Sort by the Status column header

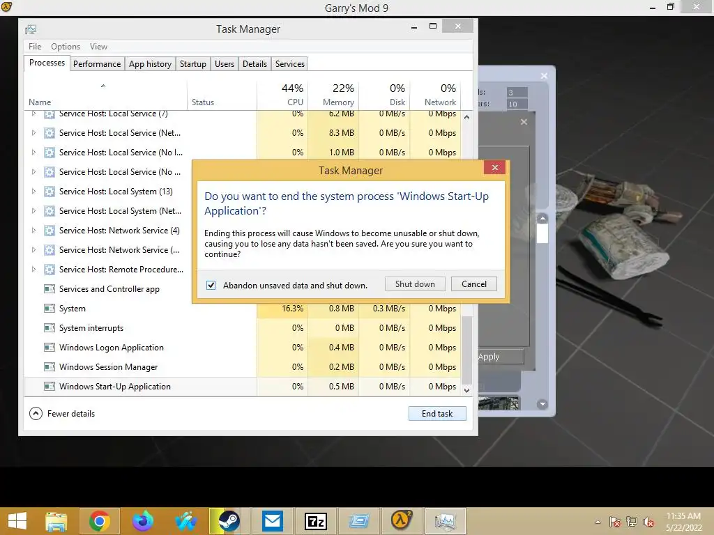coord(222,95)
